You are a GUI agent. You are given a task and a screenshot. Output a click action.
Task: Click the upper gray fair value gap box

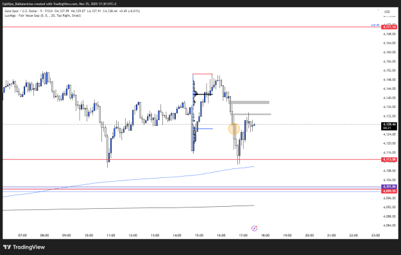[x=249, y=102]
